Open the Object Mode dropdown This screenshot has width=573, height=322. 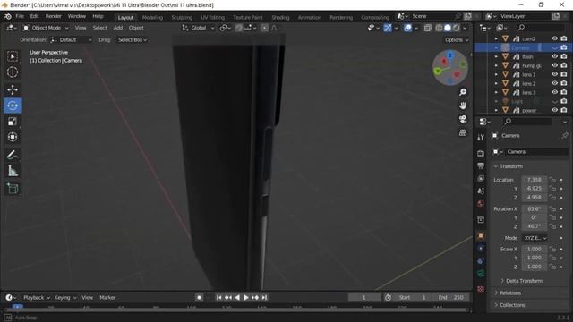[46, 28]
